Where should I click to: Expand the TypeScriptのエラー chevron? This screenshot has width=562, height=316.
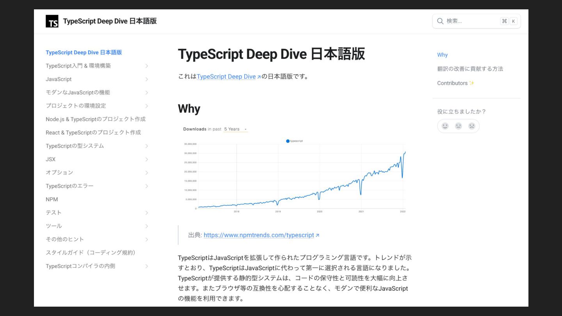147,186
